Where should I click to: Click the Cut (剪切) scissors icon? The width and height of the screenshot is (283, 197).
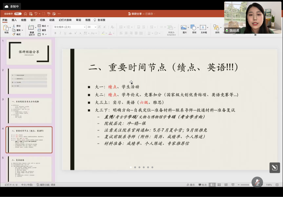click(x=14, y=26)
